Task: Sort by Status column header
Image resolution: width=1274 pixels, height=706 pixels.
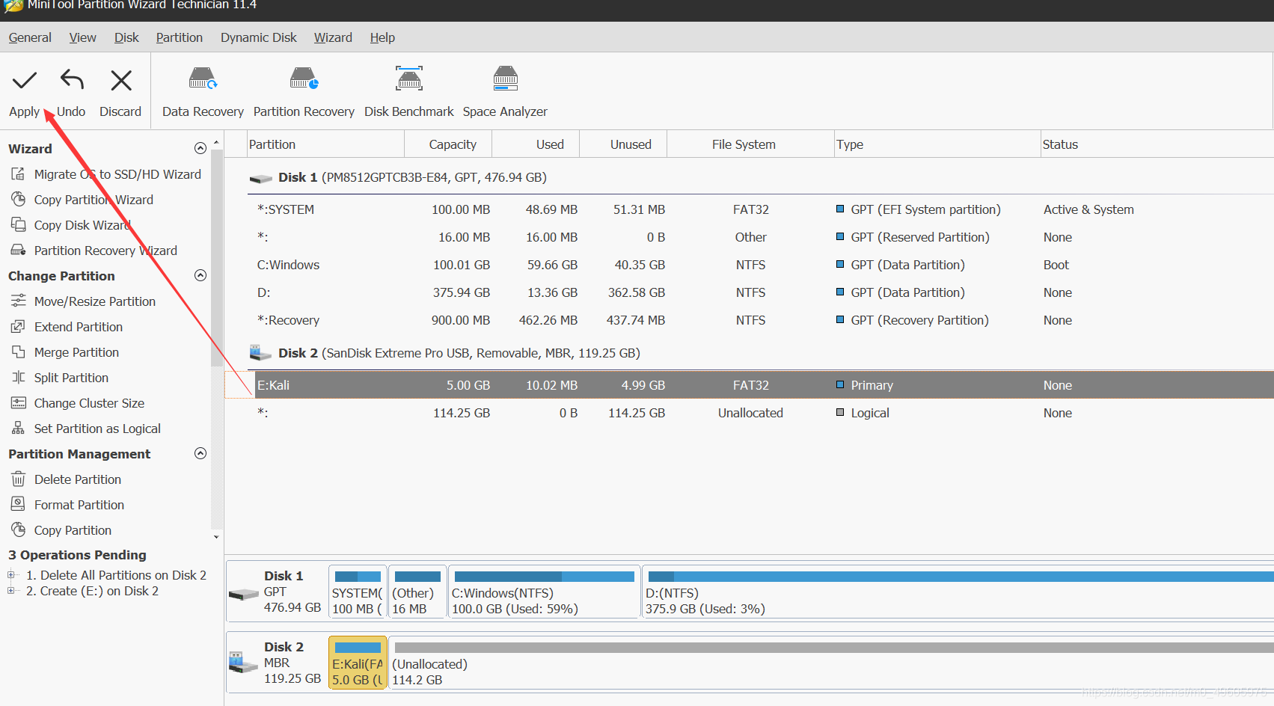Action: pos(1157,144)
